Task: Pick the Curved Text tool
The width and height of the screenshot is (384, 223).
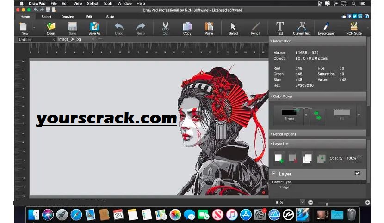Action: pos(302,28)
